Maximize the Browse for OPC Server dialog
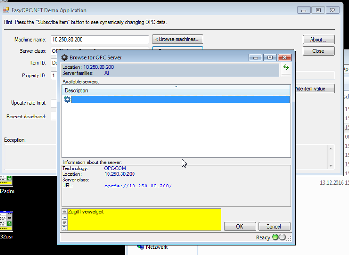Screen dimensions: 349x255 tap(270, 57)
